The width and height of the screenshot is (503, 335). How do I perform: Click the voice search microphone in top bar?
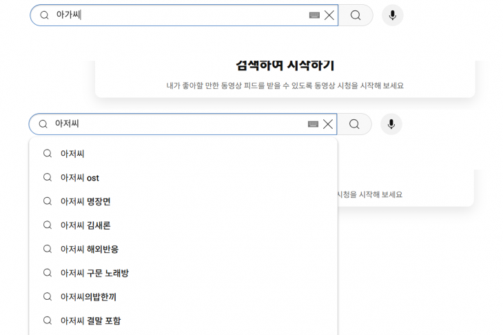[392, 15]
